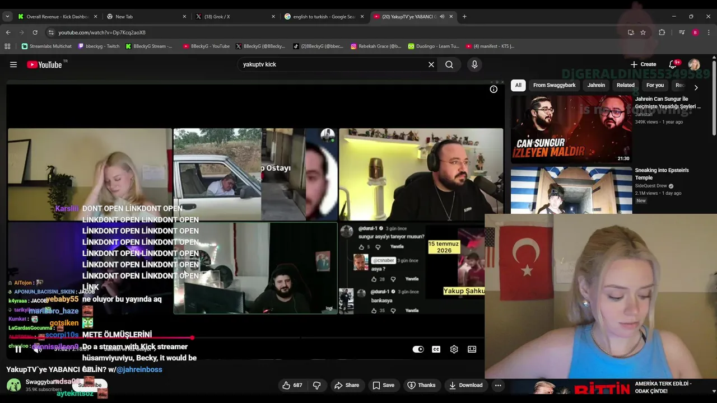The height and width of the screenshot is (403, 717).
Task: Mute the YakupTV tab audio icon
Action: click(x=442, y=17)
